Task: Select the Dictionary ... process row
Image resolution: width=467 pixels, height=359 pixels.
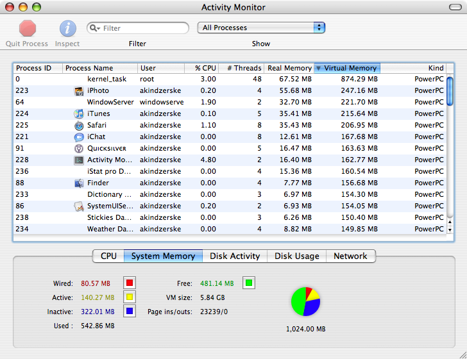Action: coord(230,194)
